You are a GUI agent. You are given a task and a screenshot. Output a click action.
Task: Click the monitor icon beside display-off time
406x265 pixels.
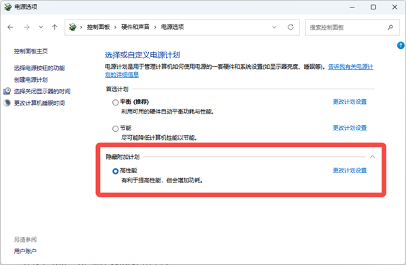[7, 91]
